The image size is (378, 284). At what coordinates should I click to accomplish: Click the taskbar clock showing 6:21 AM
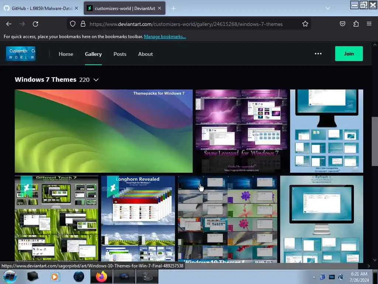[x=359, y=277]
